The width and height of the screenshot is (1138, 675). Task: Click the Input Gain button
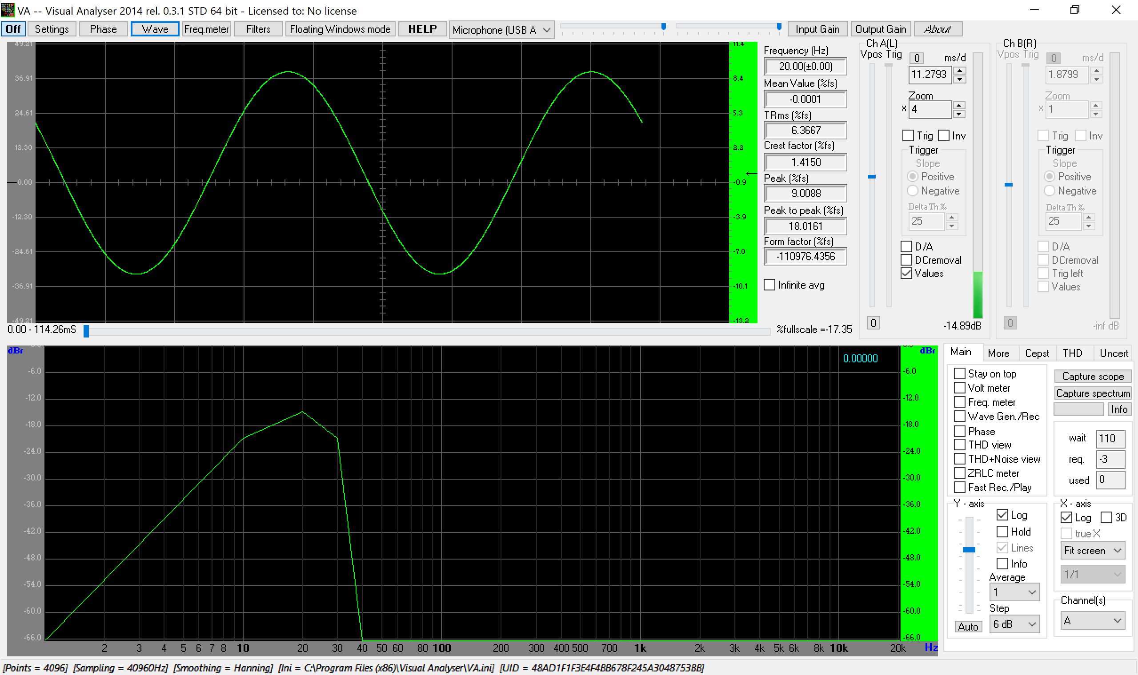tap(817, 29)
